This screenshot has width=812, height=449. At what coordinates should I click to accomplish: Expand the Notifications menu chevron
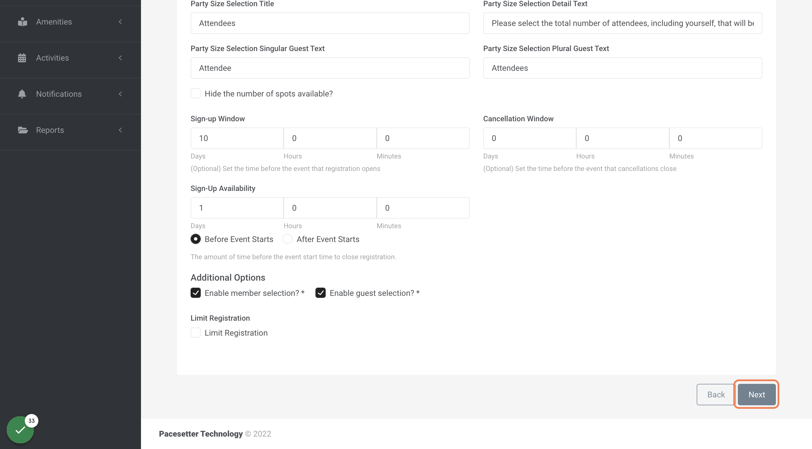tap(120, 94)
